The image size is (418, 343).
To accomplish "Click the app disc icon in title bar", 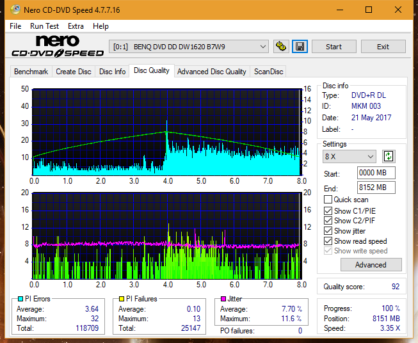I will (x=15, y=10).
